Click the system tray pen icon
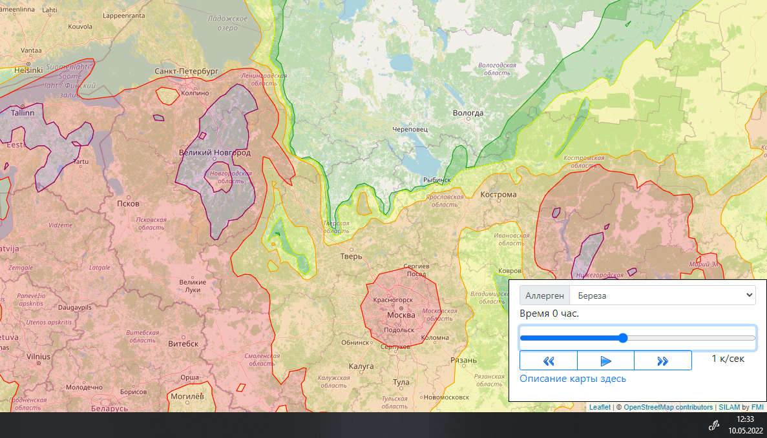 [714, 424]
